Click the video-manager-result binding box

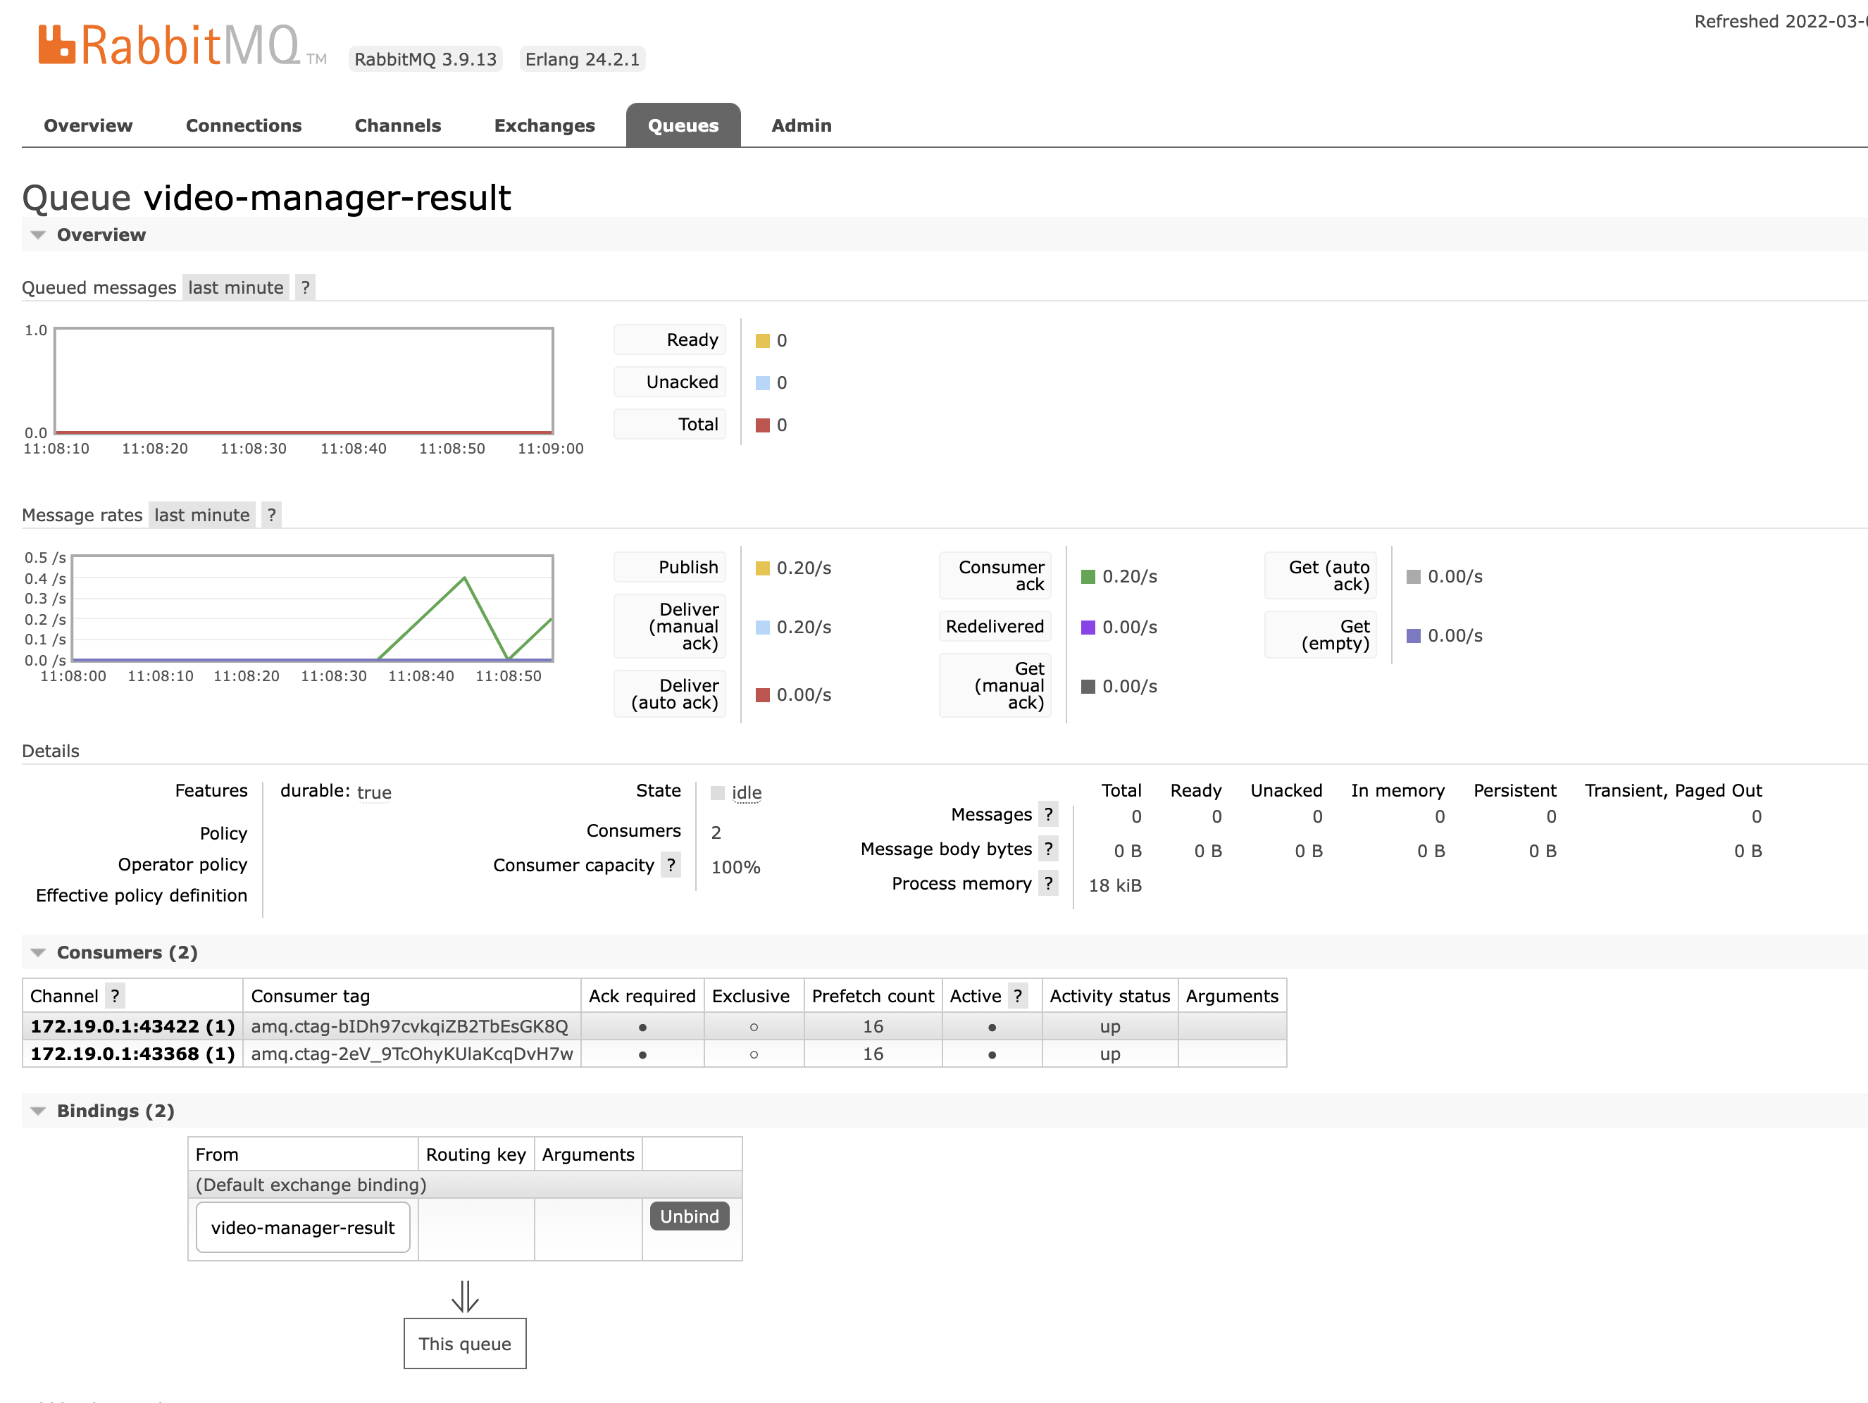click(x=303, y=1228)
